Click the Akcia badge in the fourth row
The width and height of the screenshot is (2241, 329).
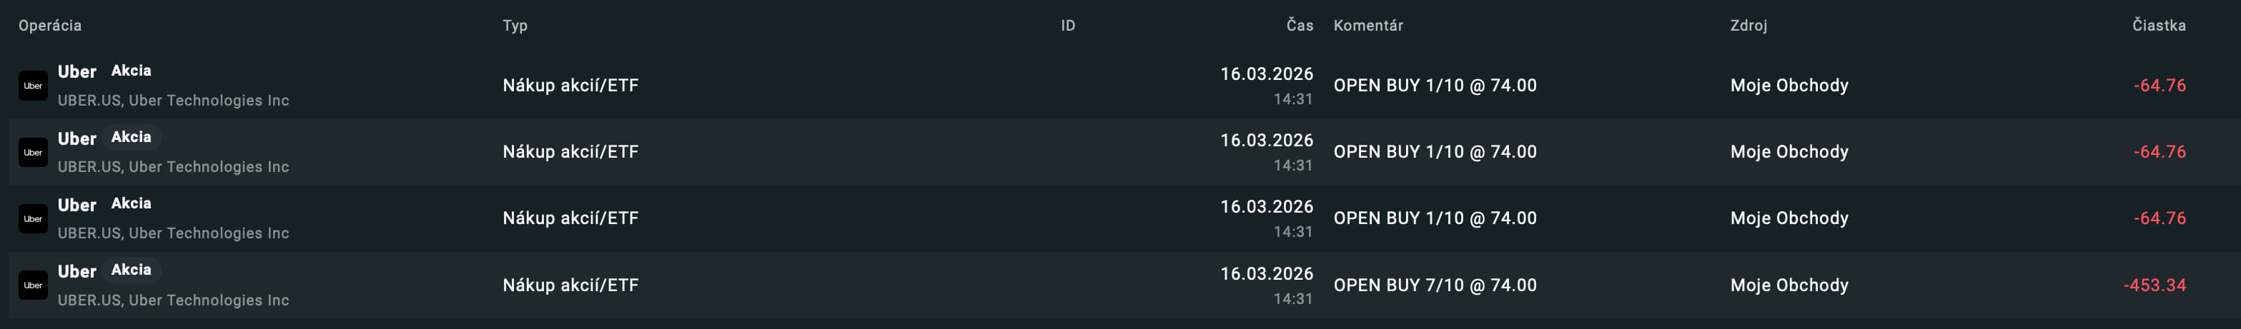pos(132,270)
